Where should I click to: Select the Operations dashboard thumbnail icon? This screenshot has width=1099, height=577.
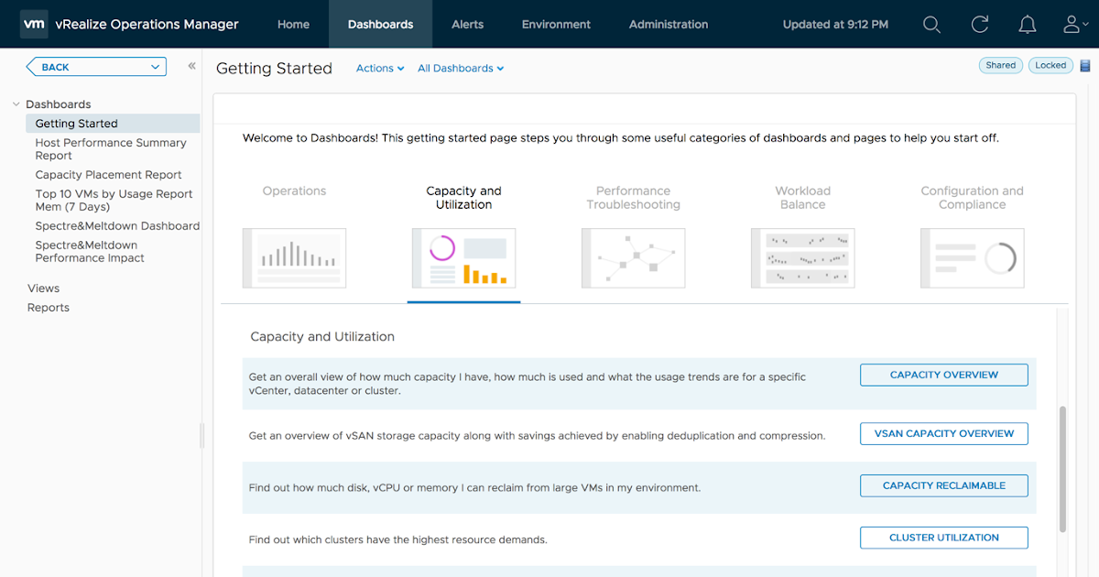click(x=294, y=257)
